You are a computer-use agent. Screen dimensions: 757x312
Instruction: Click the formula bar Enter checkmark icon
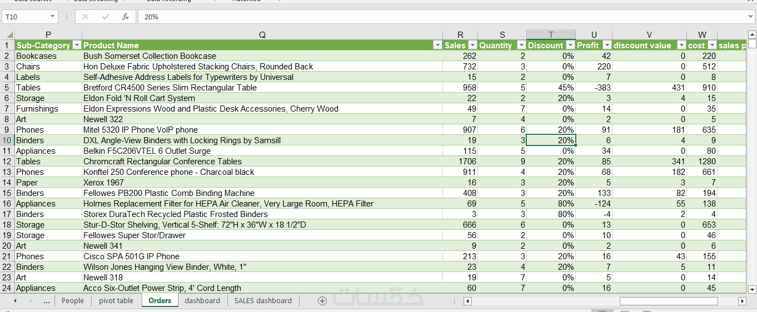tap(106, 17)
